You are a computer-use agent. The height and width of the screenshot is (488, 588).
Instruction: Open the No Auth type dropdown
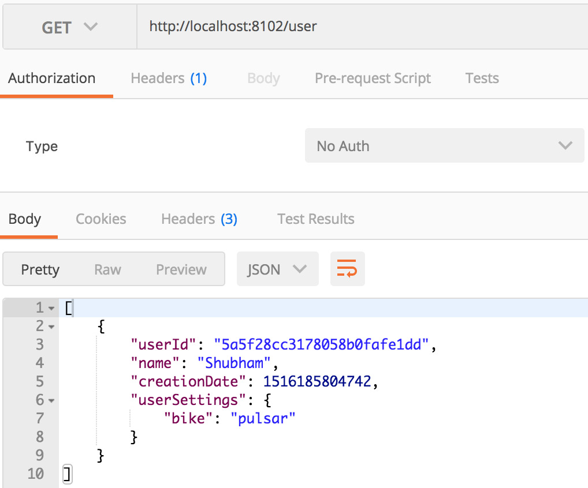[445, 145]
